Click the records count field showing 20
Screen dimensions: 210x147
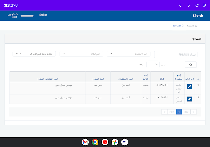click(x=153, y=65)
